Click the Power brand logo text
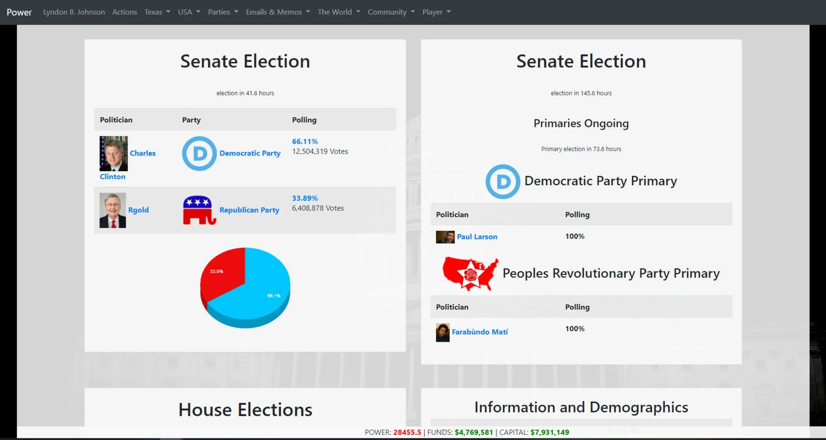826x440 pixels. pyautogui.click(x=19, y=12)
